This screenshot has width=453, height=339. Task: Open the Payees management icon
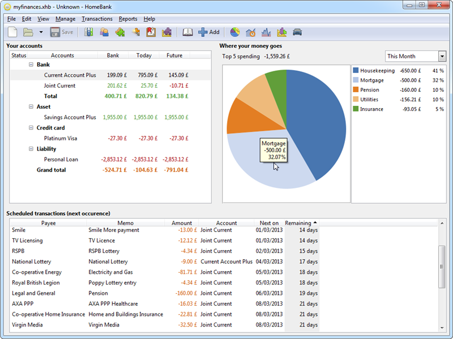pyautogui.click(x=104, y=32)
